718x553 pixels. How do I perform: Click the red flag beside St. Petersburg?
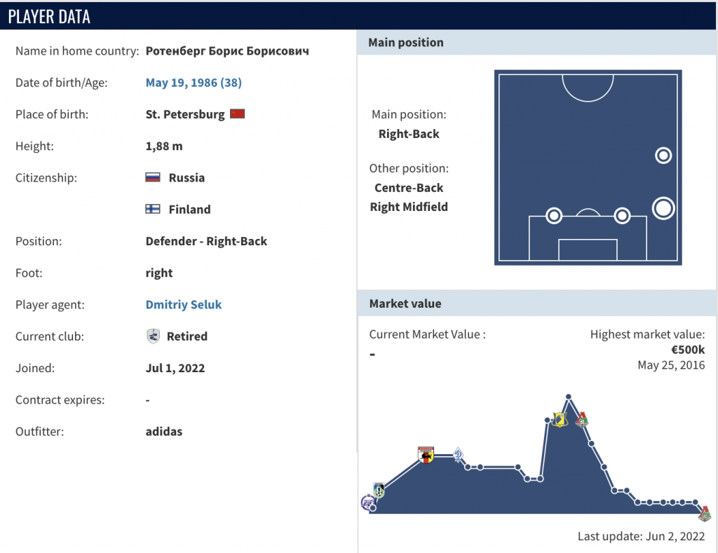(x=237, y=114)
